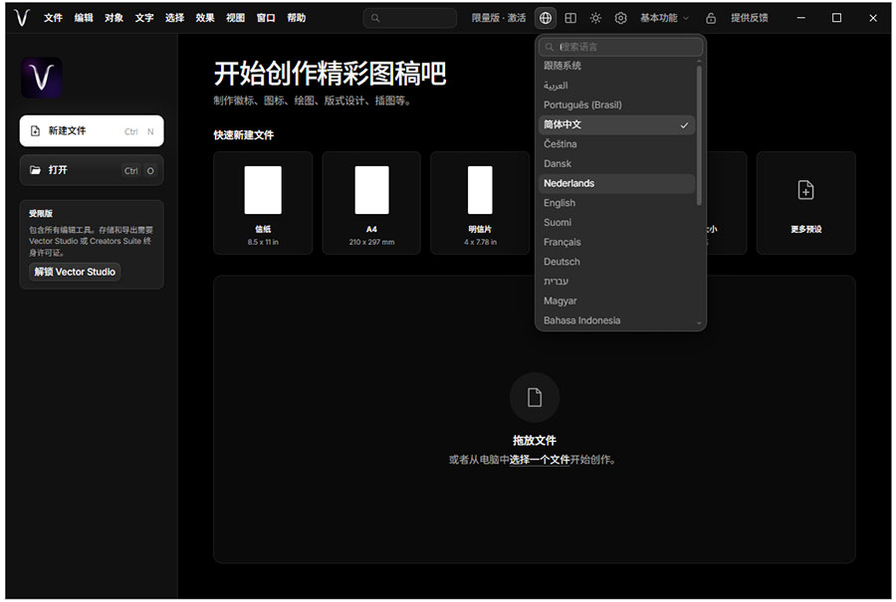Image resolution: width=896 pixels, height=602 pixels.
Task: Select Deutsch language option
Action: click(x=616, y=262)
